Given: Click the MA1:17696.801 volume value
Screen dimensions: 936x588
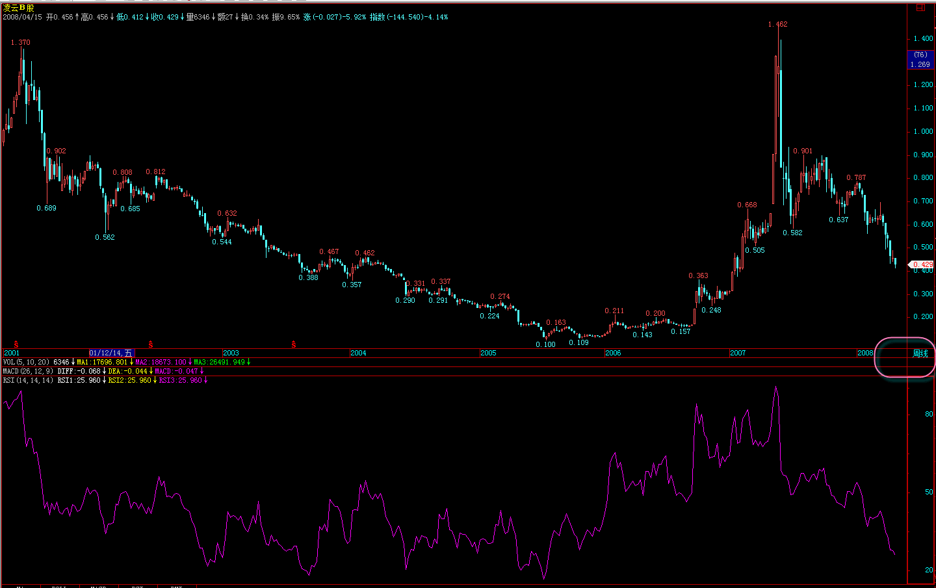Looking at the screenshot, I should pos(102,363).
